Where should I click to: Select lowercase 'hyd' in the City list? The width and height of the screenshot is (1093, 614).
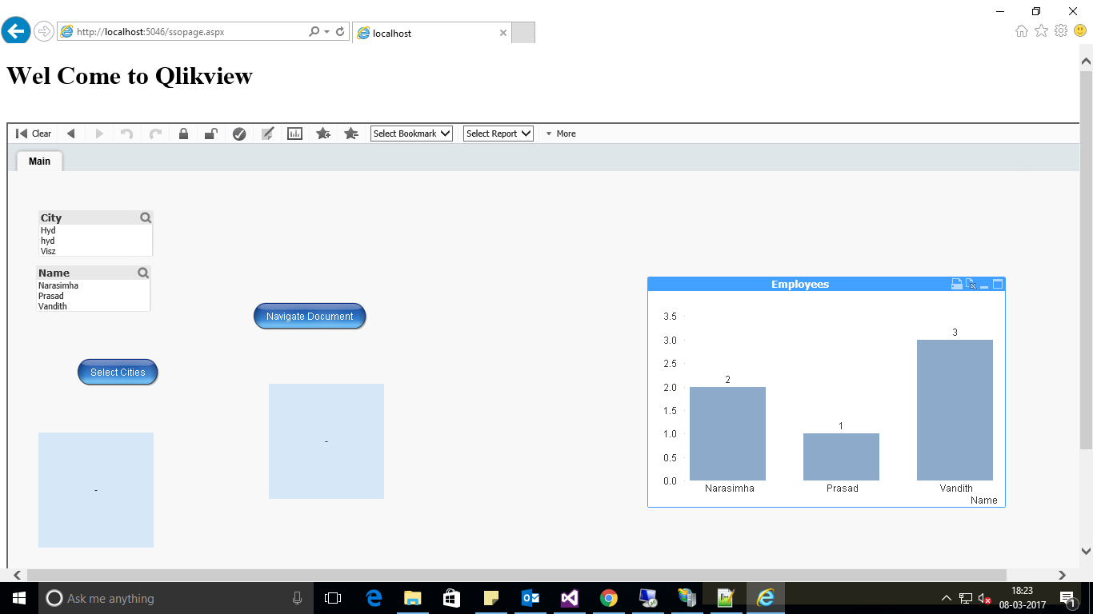click(x=95, y=241)
